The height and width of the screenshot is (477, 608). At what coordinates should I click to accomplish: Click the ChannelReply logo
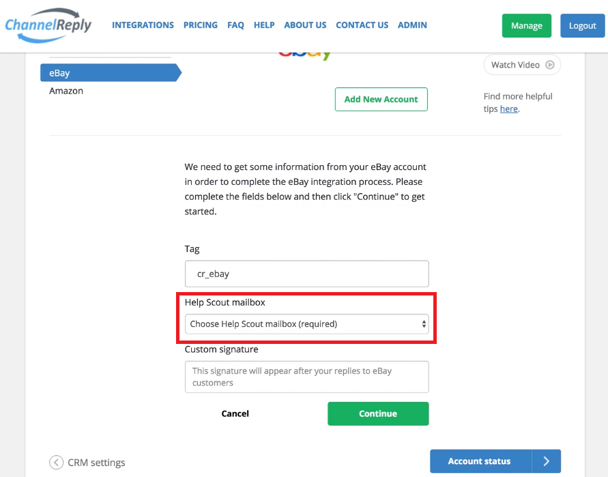click(x=48, y=26)
